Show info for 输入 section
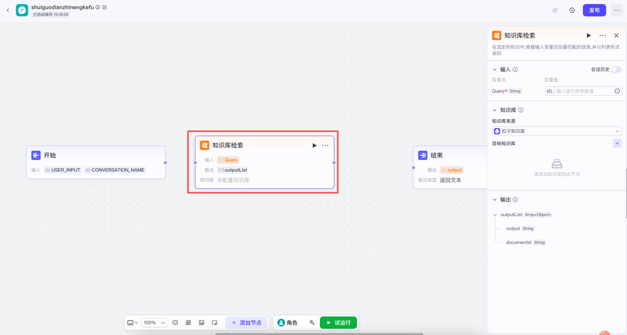The image size is (627, 335). 516,70
